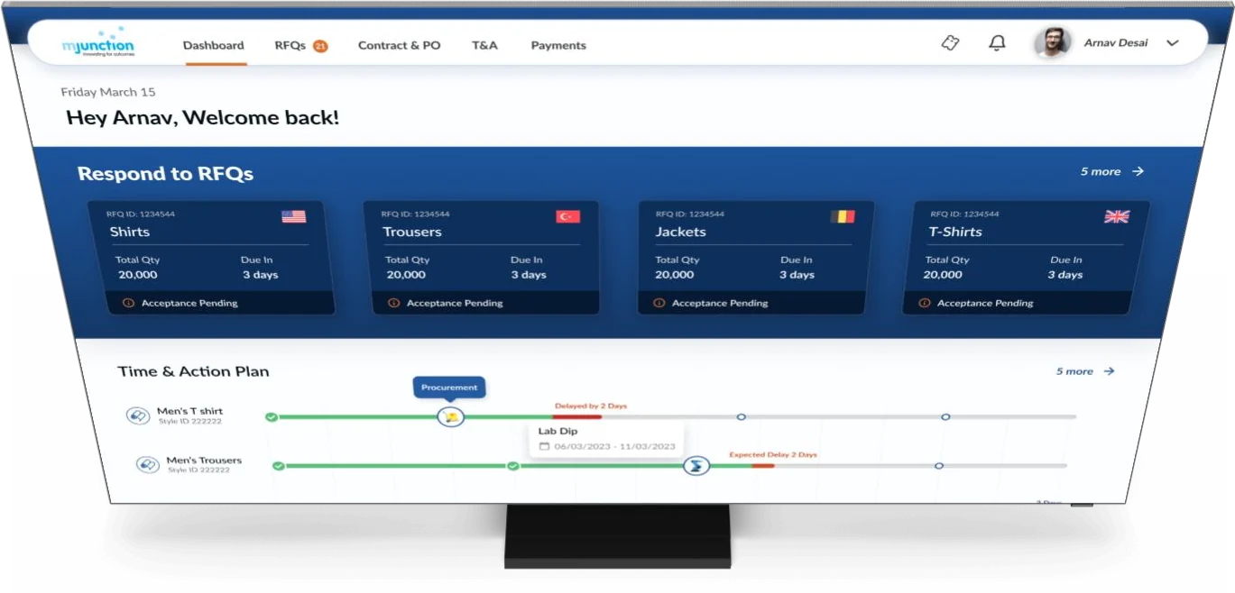Click Turkey flag on Trousers card
Viewport: 1235px width, 593px height.
point(567,216)
